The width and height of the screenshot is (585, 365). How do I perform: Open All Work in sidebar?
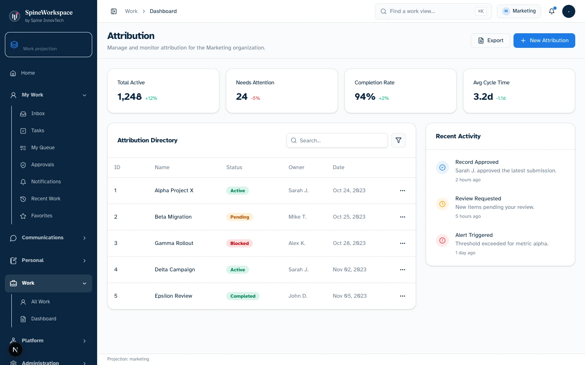coord(54,302)
